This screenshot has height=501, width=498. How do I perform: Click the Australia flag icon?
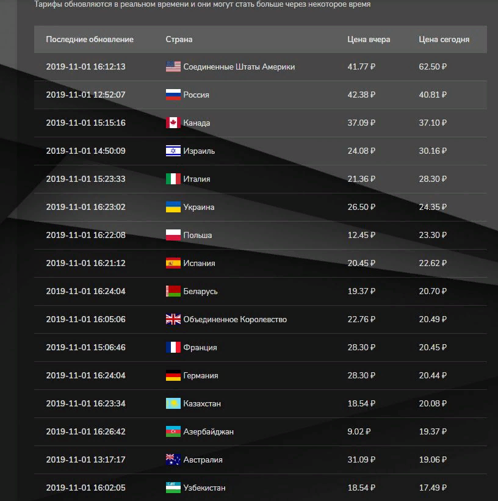click(x=173, y=460)
